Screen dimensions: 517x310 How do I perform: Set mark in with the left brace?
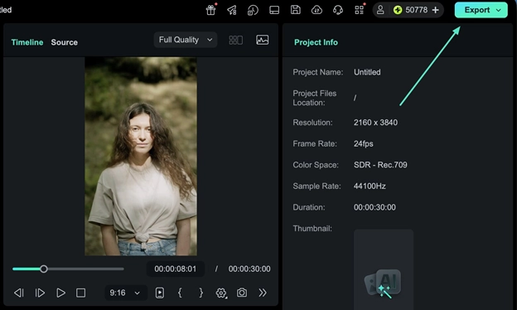pyautogui.click(x=180, y=293)
